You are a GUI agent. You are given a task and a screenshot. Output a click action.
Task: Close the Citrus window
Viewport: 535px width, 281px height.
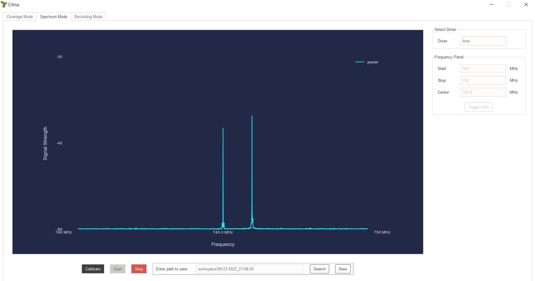[526, 5]
